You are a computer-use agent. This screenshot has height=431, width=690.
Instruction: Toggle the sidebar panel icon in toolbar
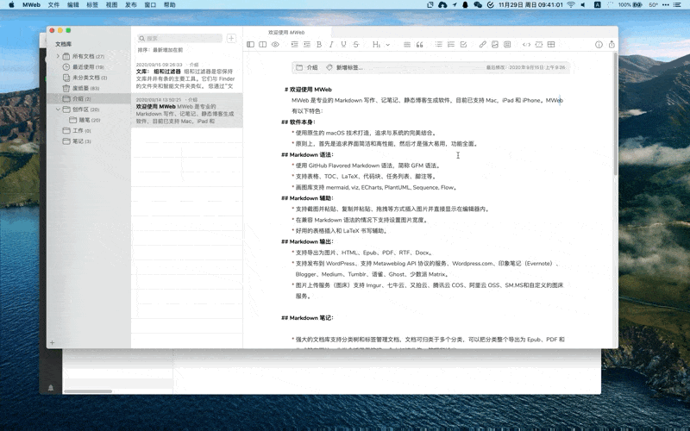[x=250, y=45]
